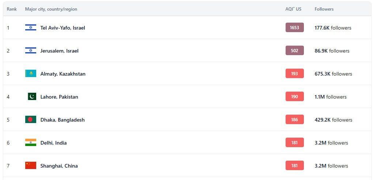
Task: Open the Tel Aviv-Yafo, Israel city link
Action: 63,28
